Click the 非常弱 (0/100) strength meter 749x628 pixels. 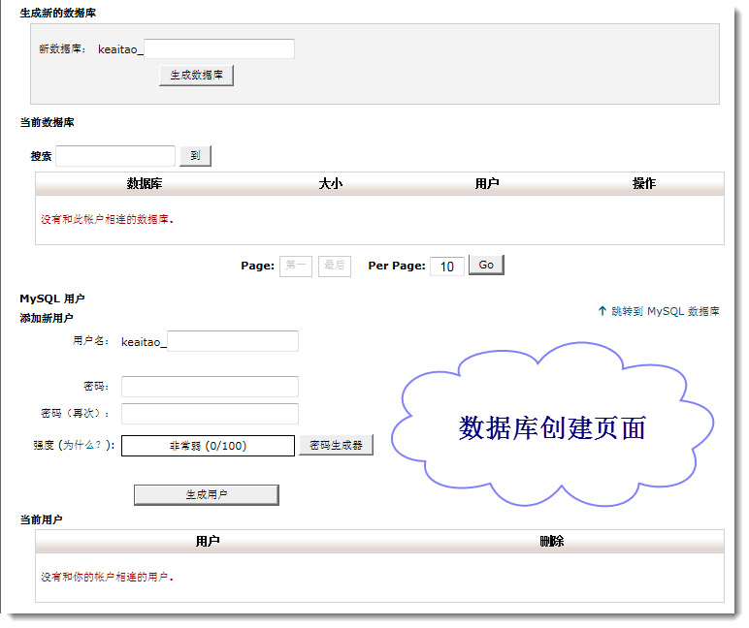click(x=208, y=446)
